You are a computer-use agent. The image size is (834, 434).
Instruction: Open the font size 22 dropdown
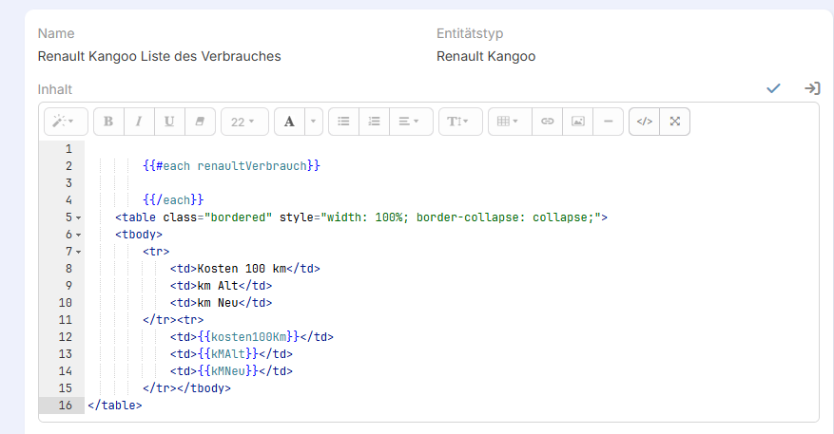pyautogui.click(x=244, y=122)
